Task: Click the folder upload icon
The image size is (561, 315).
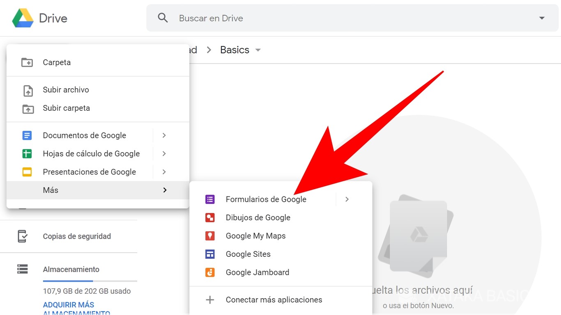Action: pyautogui.click(x=28, y=109)
